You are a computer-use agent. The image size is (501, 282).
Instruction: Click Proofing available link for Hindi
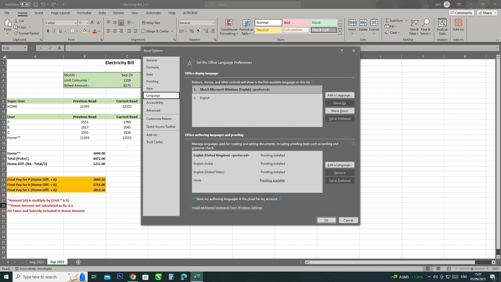point(272,180)
